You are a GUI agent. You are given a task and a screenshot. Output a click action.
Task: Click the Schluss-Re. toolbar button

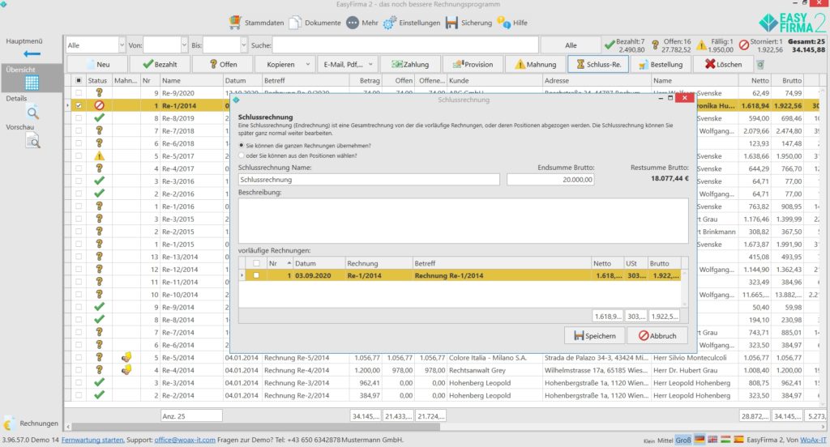[x=598, y=64]
